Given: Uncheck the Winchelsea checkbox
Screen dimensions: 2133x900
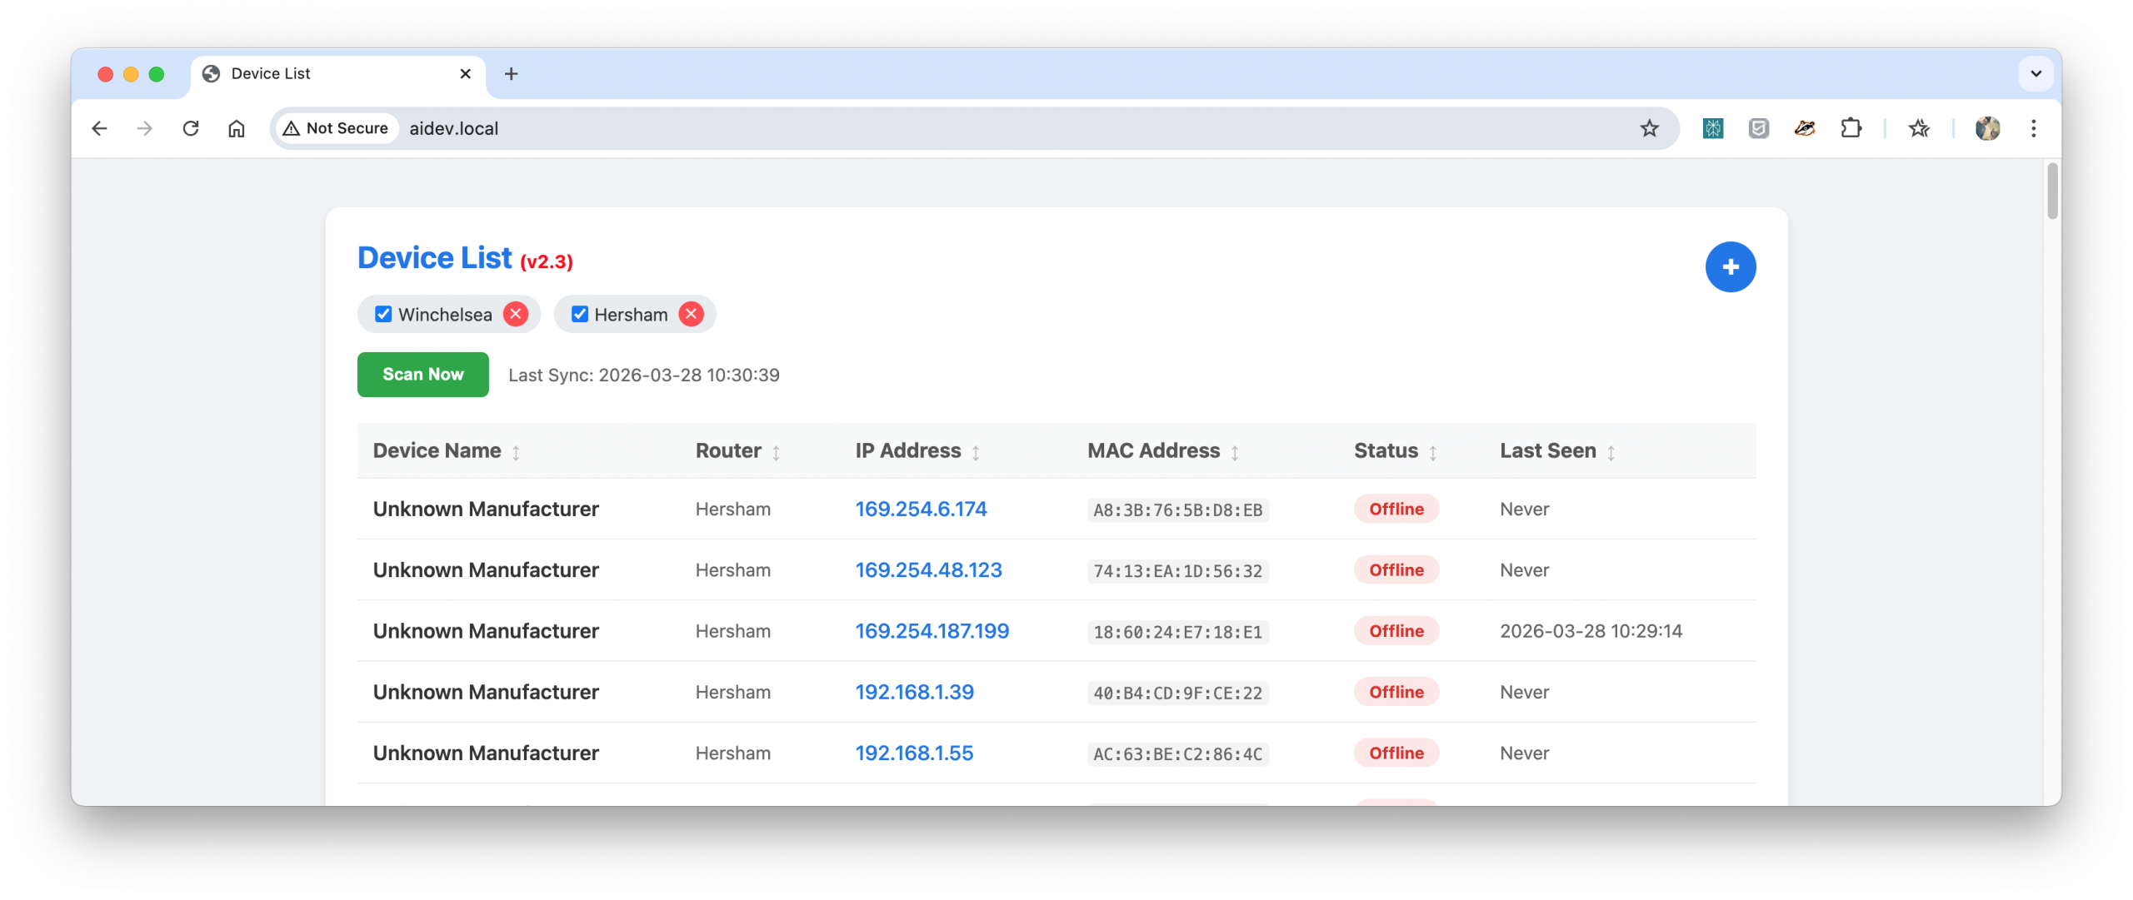Looking at the screenshot, I should pyautogui.click(x=383, y=315).
